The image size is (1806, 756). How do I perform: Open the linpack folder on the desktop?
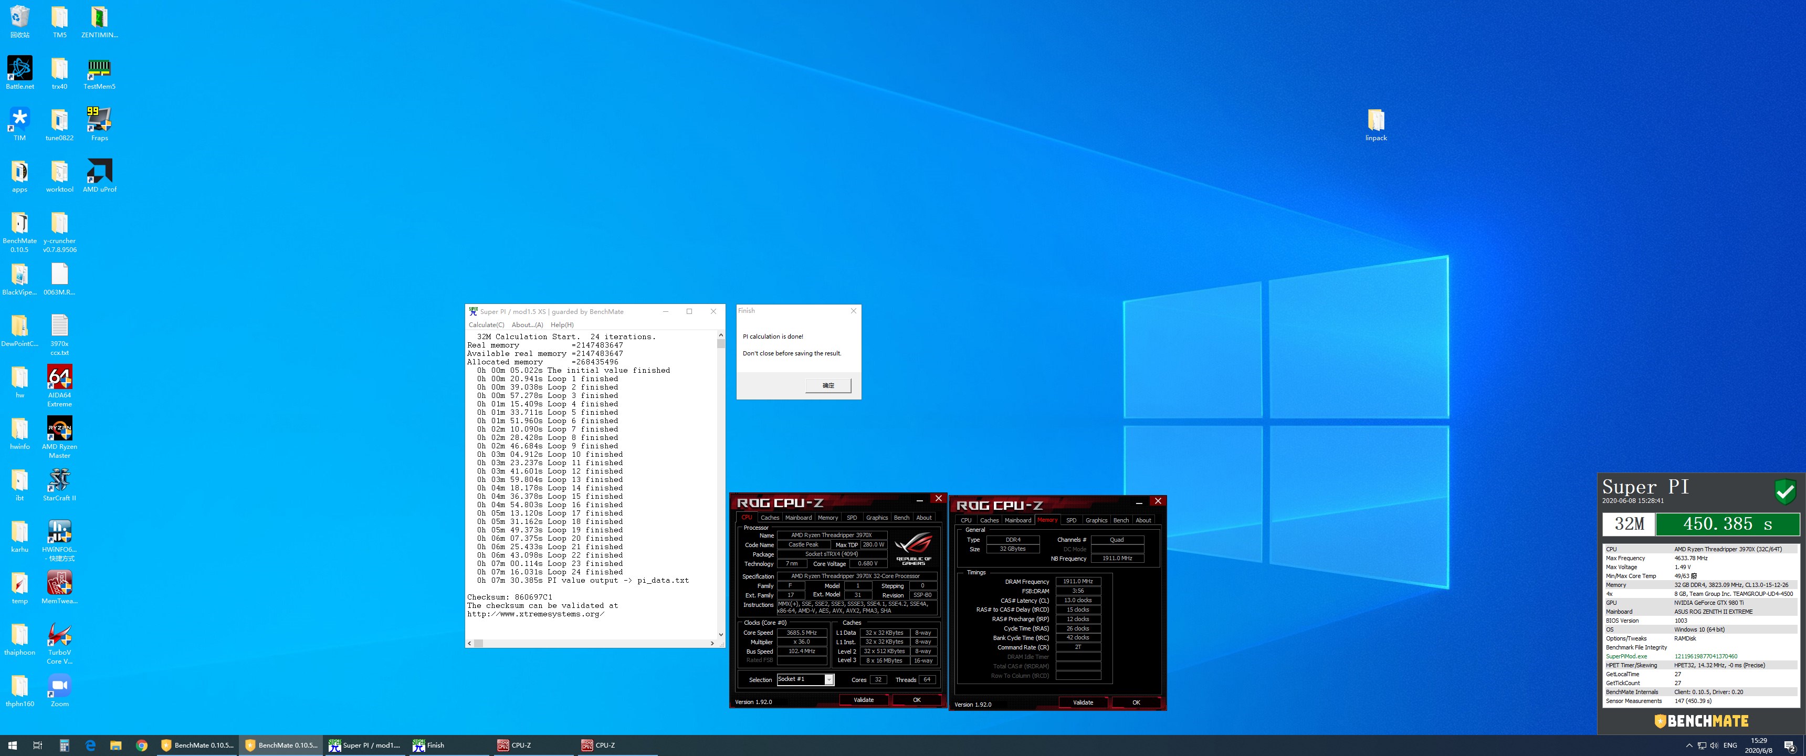pos(1375,125)
